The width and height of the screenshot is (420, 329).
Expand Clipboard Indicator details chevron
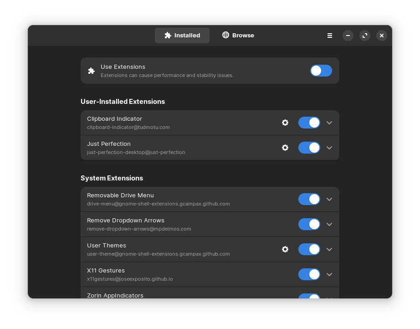point(329,123)
